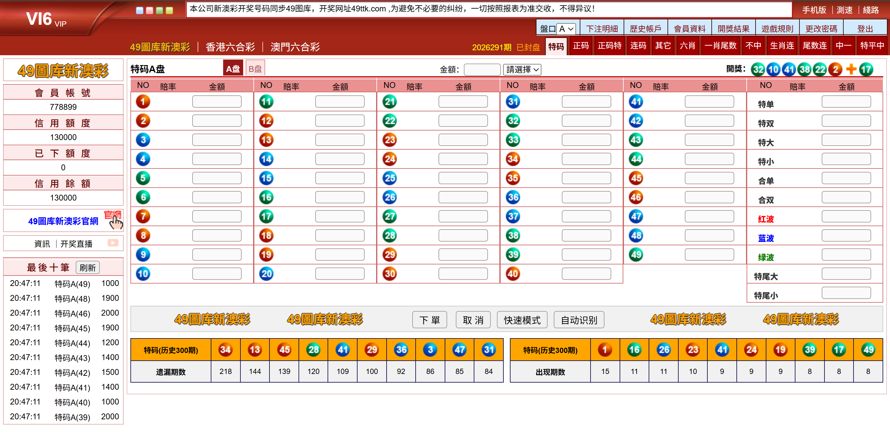Select the pink theme color swatch

click(x=150, y=11)
